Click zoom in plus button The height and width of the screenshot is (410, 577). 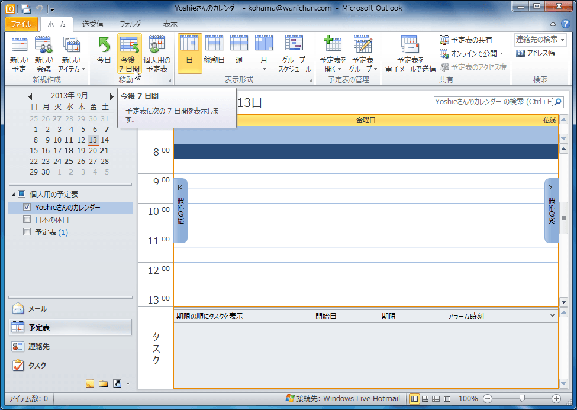556,399
